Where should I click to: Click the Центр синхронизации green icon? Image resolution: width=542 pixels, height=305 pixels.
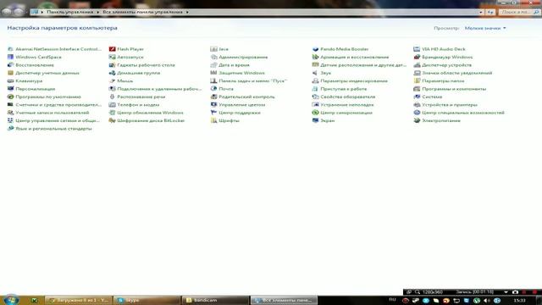coord(315,113)
